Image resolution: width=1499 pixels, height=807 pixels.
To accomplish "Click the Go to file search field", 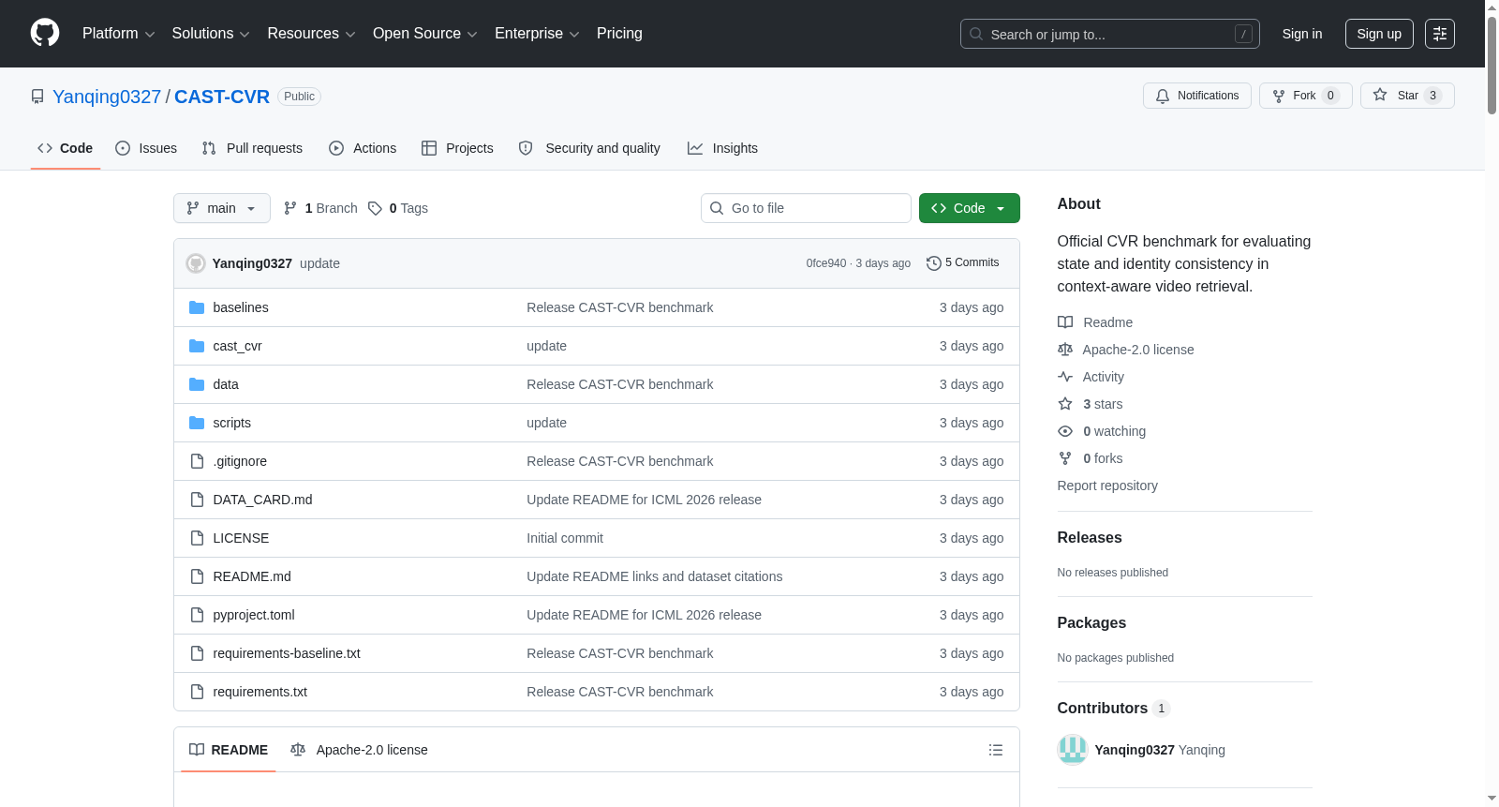I will [x=806, y=208].
